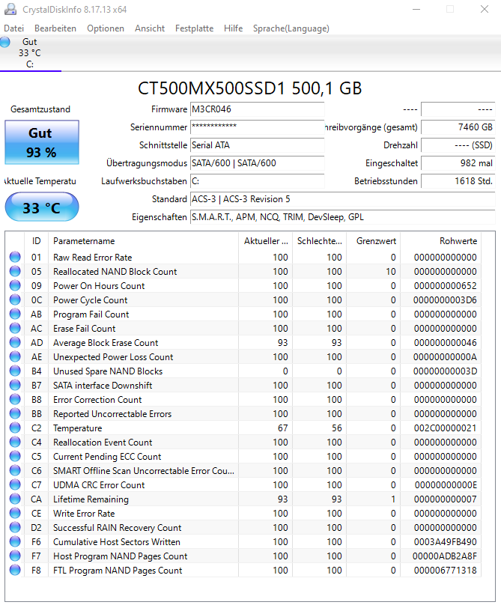
Task: Click the status orb for Power Cycle Count
Action: click(x=15, y=300)
